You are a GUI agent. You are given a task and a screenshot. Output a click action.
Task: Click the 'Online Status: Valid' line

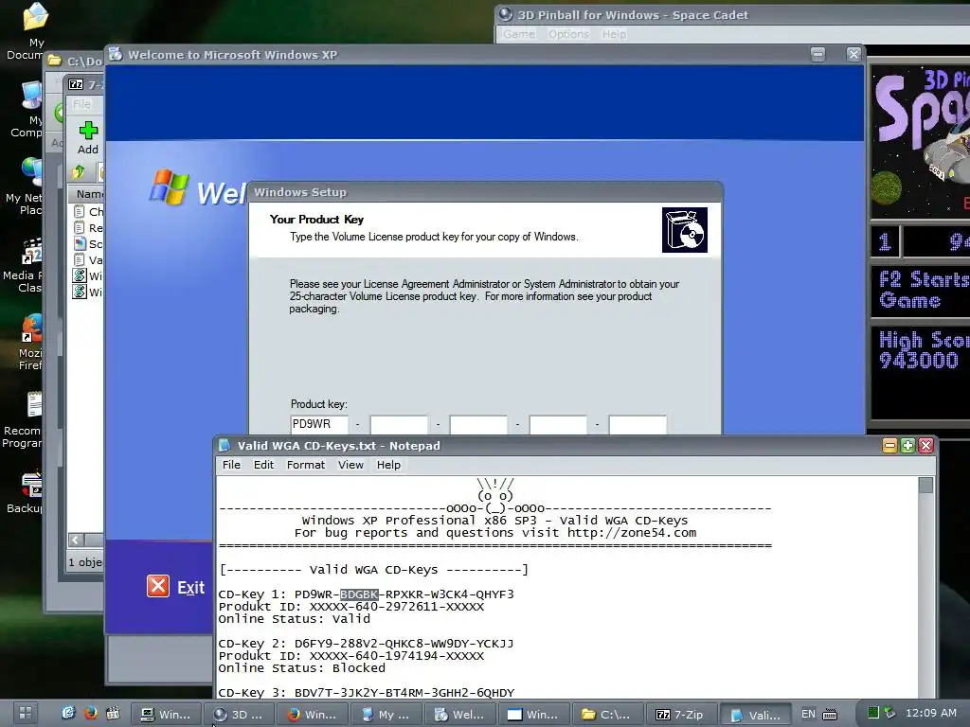point(295,619)
